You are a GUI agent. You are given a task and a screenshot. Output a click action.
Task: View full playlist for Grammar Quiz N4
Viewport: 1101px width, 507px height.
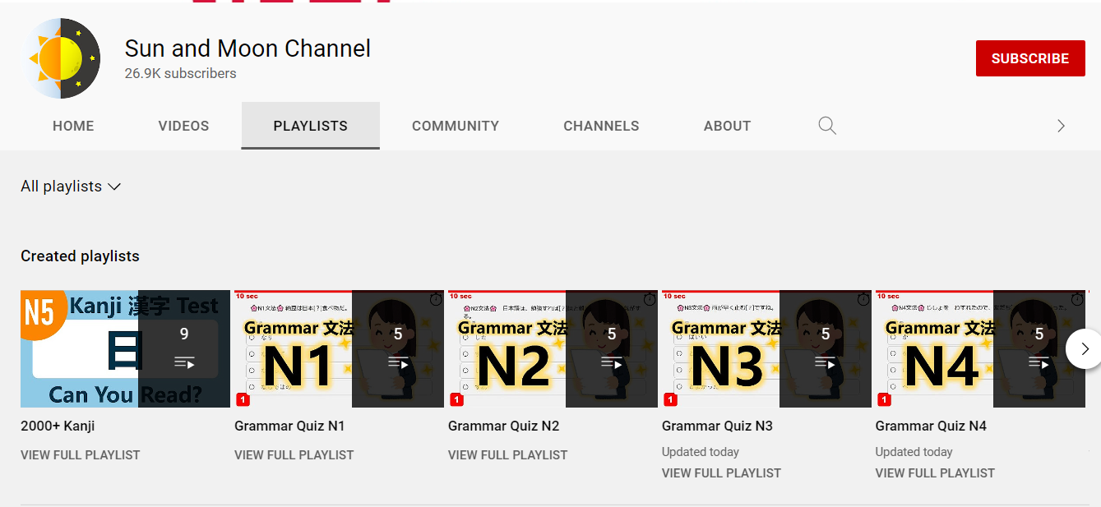click(x=936, y=472)
